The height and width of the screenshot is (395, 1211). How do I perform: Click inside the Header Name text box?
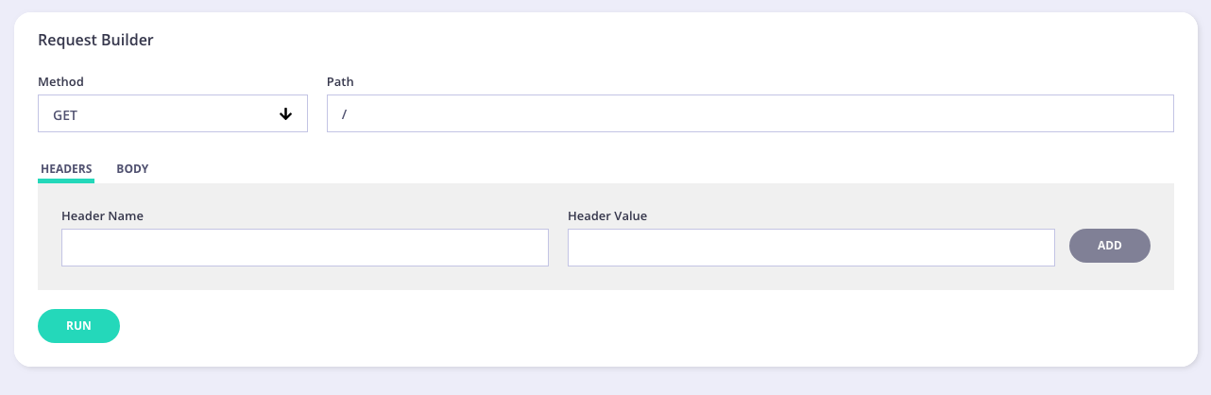(304, 248)
